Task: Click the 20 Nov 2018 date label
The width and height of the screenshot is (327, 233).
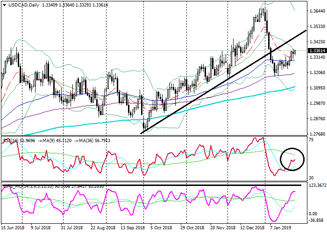Action: point(222,228)
